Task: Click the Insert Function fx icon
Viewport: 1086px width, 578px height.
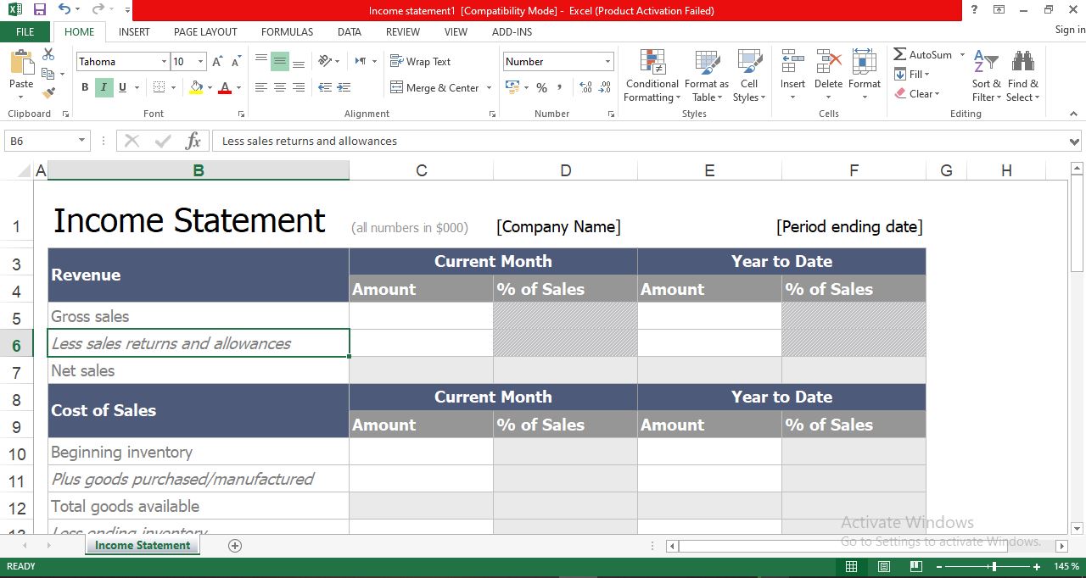Action: [193, 141]
